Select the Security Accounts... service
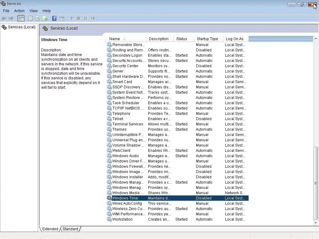The image size is (319, 239). (177, 61)
